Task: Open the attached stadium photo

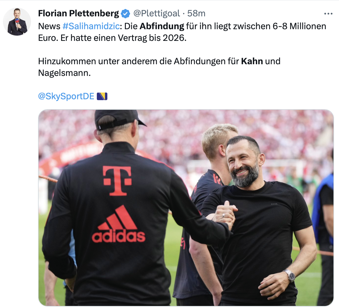Action: tap(186, 208)
